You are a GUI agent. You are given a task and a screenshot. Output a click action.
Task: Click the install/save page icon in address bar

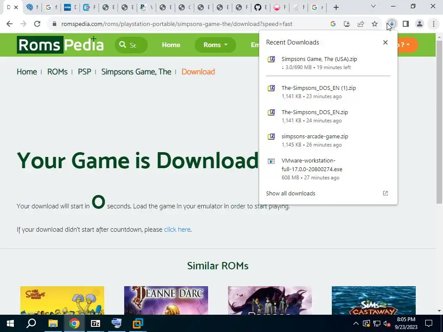347,24
